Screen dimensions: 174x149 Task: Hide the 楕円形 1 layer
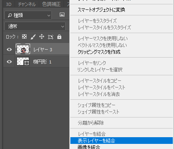coord(9,61)
